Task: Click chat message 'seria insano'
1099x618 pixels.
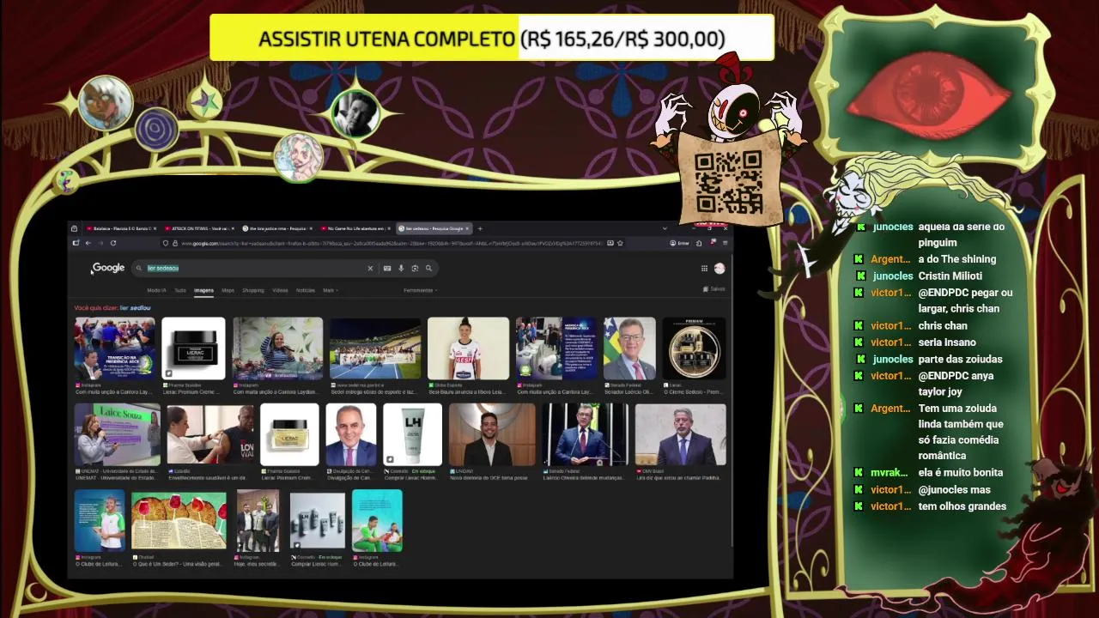Action: [947, 342]
